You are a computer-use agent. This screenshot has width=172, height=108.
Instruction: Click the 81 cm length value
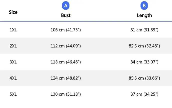(x=144, y=30)
